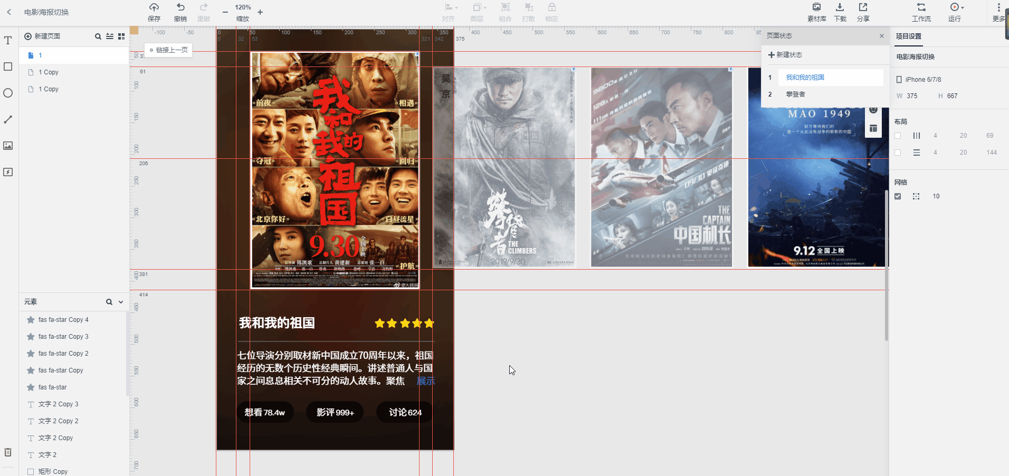
Task: Click 新建状态 to add state
Action: (x=785, y=55)
